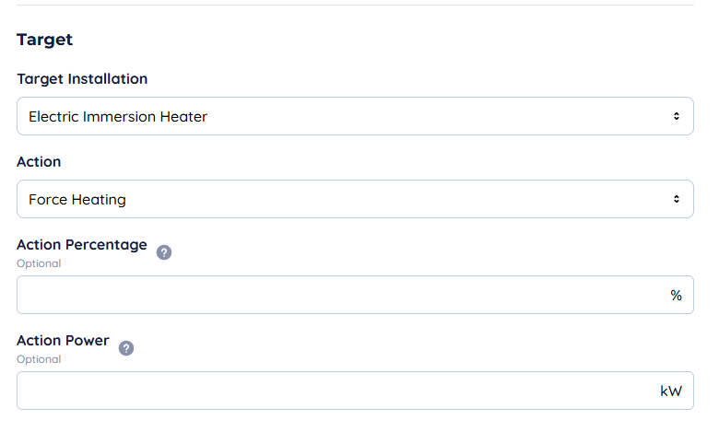
Task: Click the divider line above Target
Action: 355,6
